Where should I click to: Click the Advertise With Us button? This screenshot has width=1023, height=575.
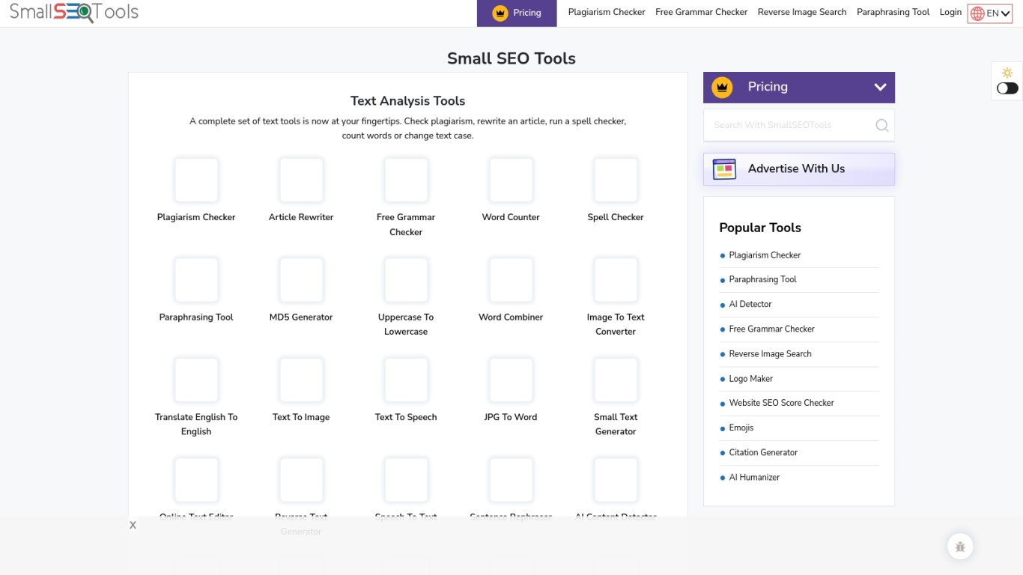pyautogui.click(x=799, y=169)
